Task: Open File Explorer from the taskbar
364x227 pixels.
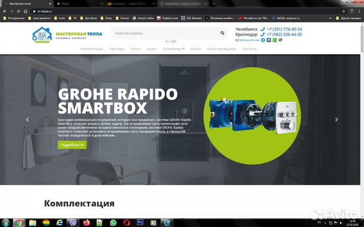Action: tap(33, 223)
